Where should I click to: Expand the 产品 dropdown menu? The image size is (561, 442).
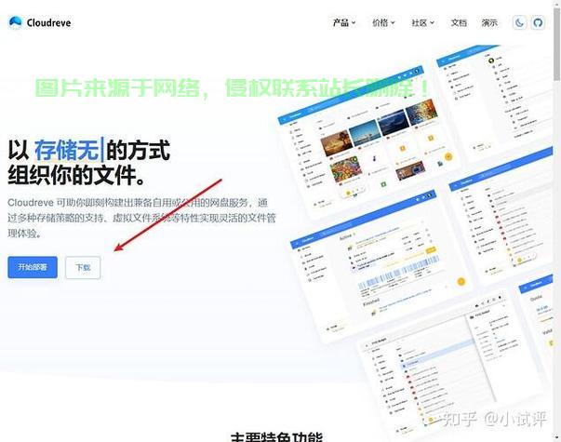(x=344, y=22)
